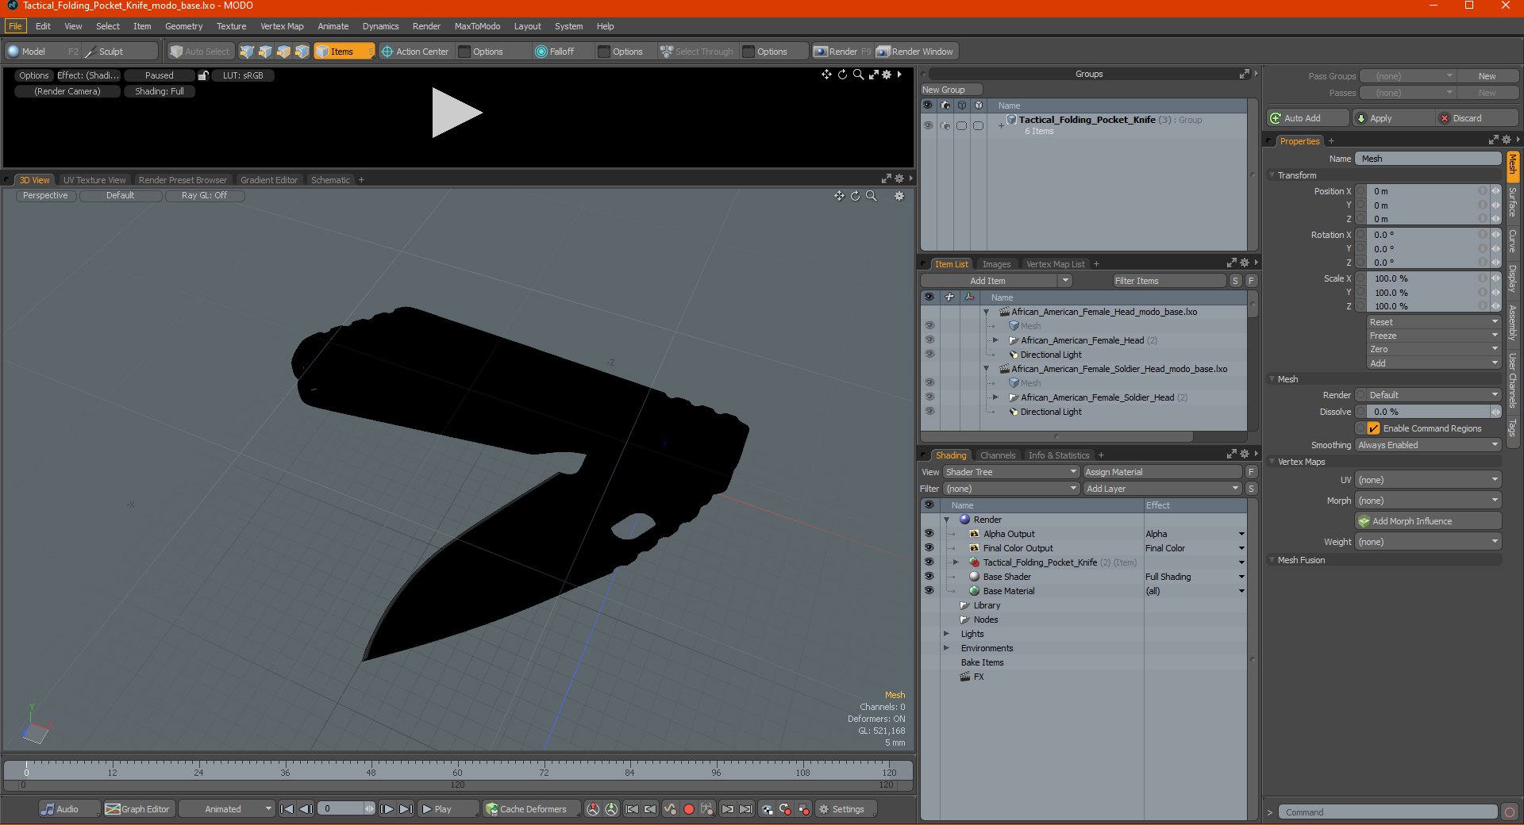Switch to Channels tab

[998, 455]
